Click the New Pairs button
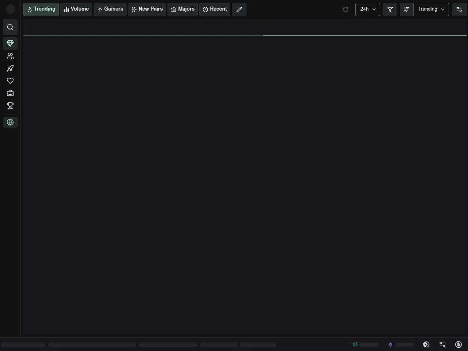The image size is (468, 351). pyautogui.click(x=147, y=9)
